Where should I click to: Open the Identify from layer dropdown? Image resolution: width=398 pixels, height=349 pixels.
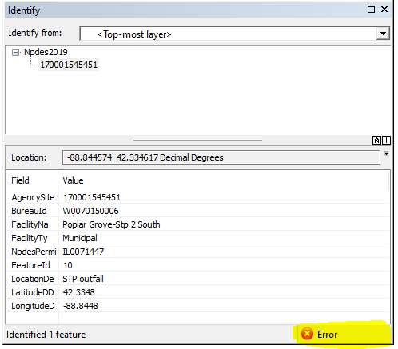click(383, 34)
